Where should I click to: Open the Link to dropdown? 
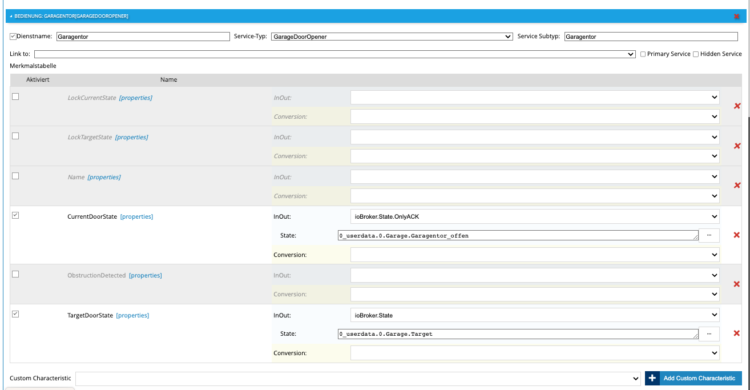pos(335,54)
